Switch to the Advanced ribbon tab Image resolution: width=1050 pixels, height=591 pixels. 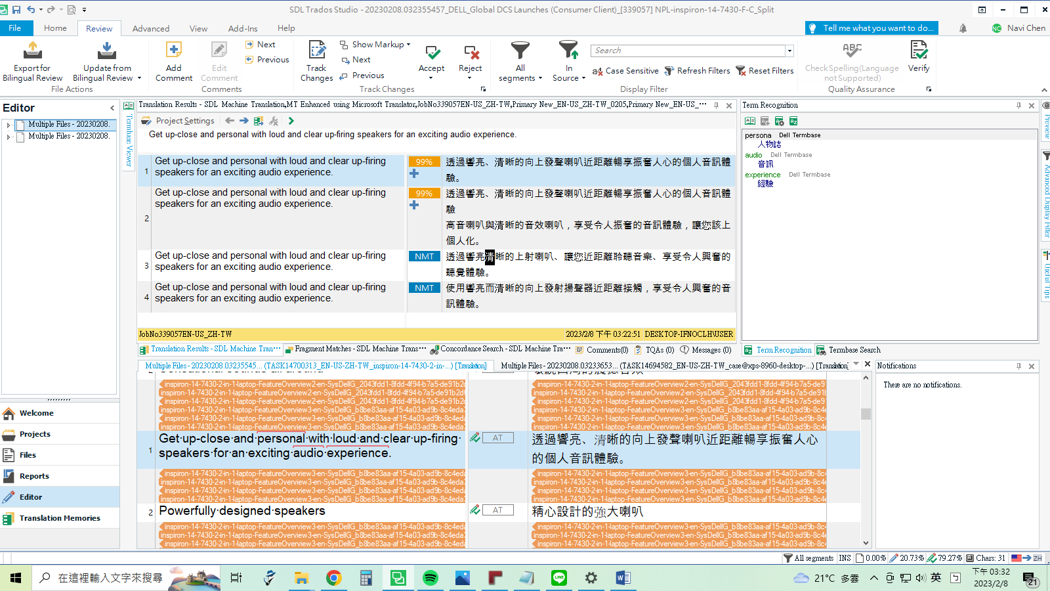tap(151, 28)
